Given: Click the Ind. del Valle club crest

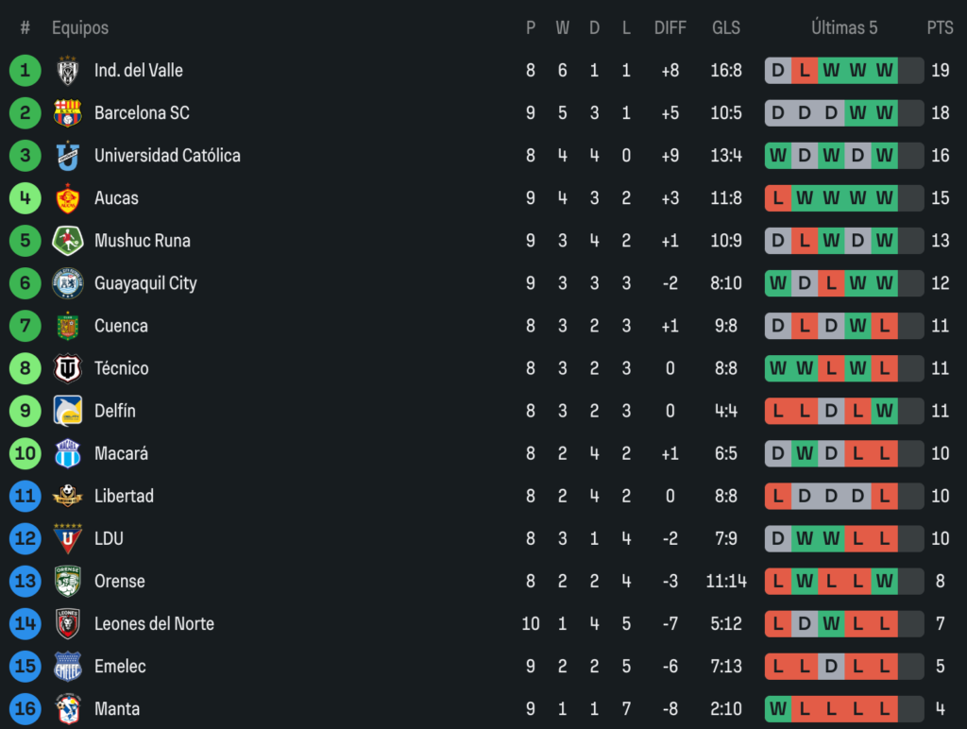Looking at the screenshot, I should (67, 70).
